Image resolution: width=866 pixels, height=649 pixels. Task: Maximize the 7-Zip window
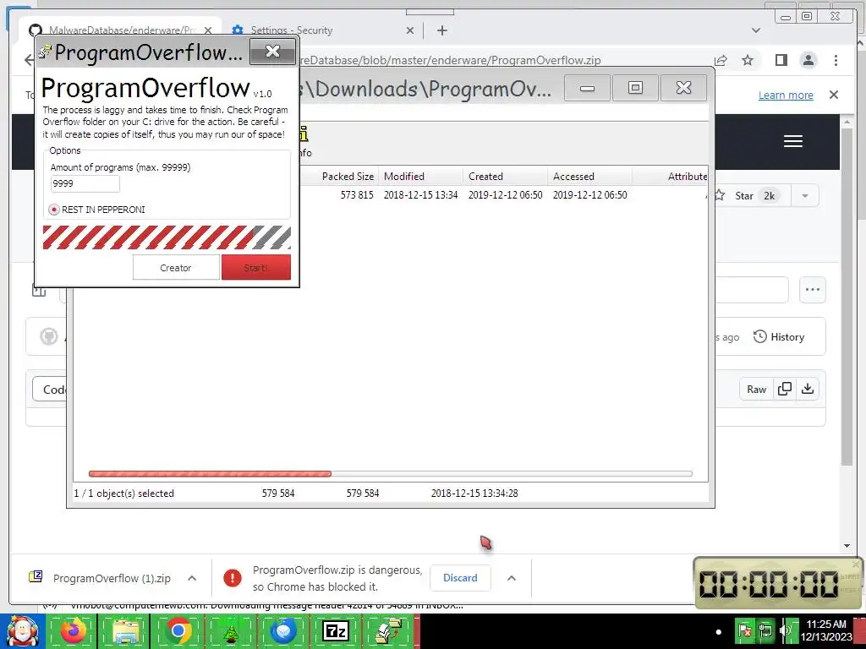635,88
